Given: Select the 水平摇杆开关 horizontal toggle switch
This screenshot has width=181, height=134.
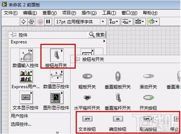Looking at the screenshot, I should pyautogui.click(x=87, y=97).
